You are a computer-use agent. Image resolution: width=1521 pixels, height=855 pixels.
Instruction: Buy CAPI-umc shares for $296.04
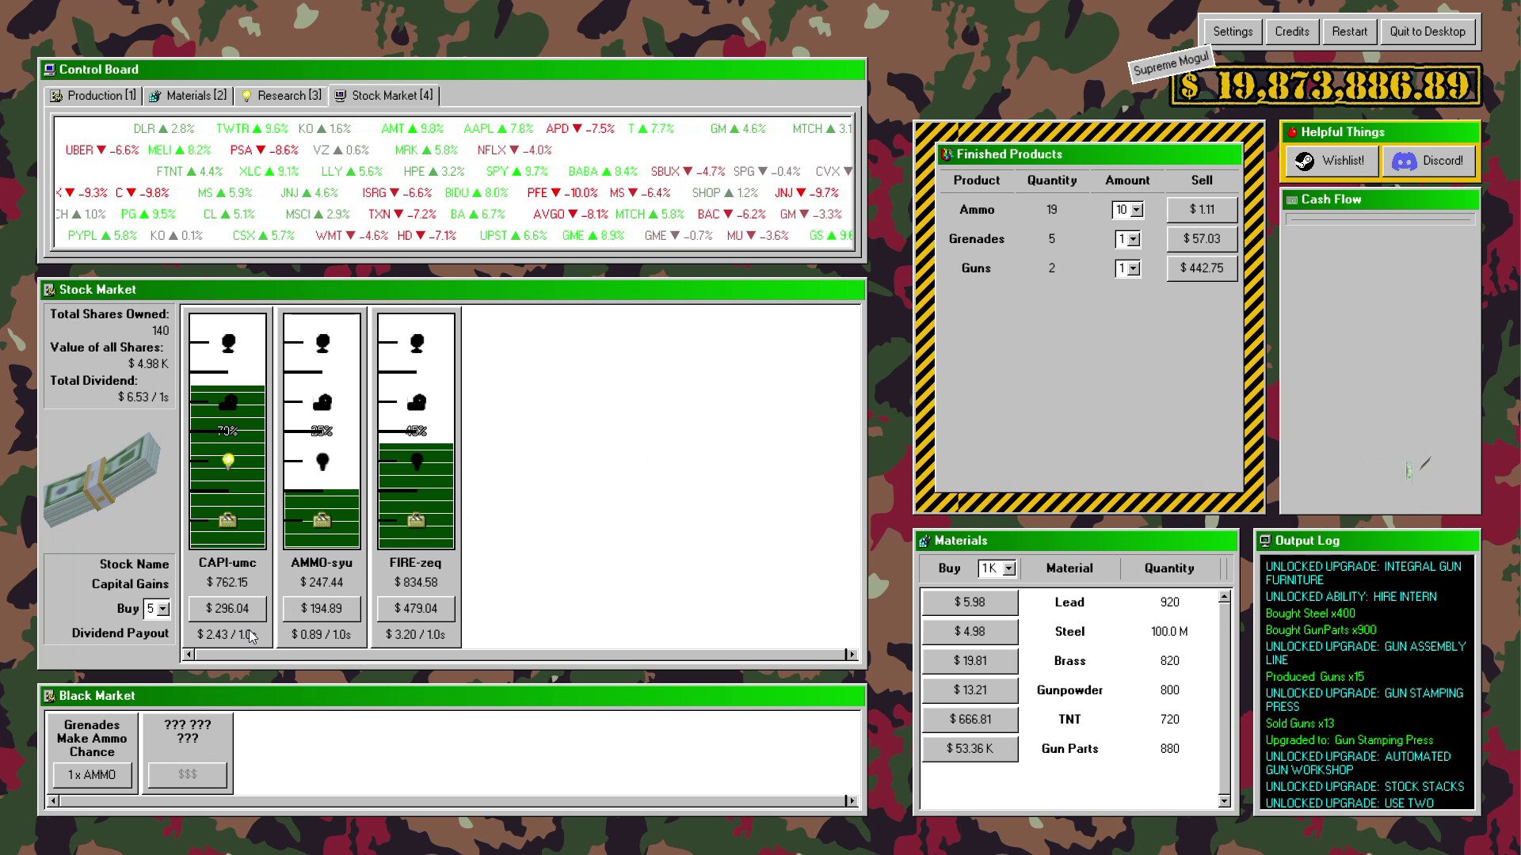[227, 609]
